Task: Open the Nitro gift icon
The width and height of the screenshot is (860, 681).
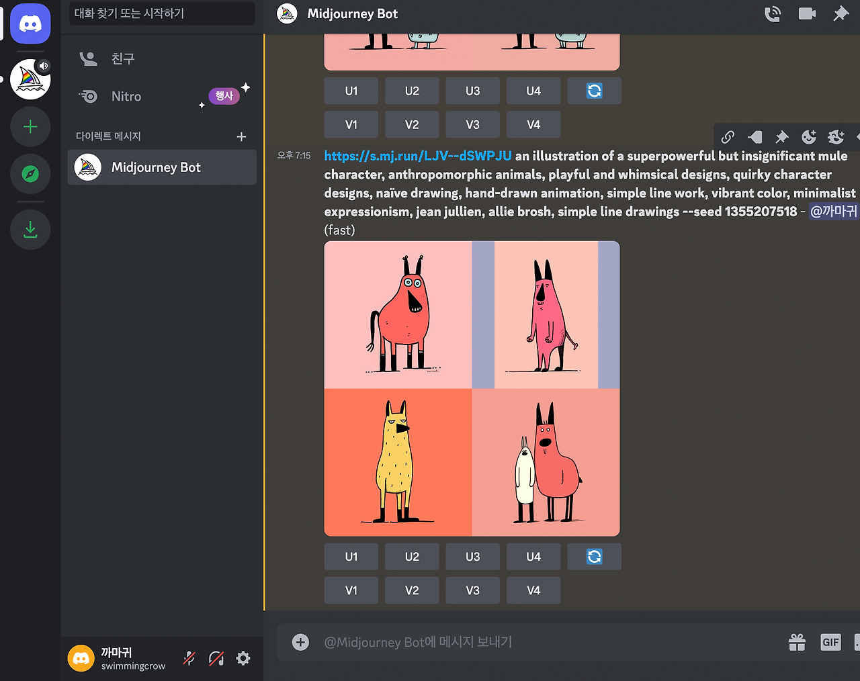Action: (x=797, y=642)
